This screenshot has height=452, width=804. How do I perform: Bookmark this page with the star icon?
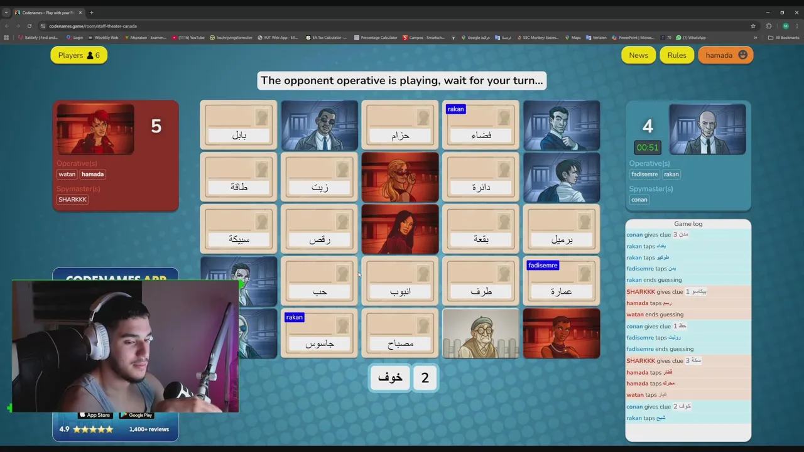tap(753, 26)
